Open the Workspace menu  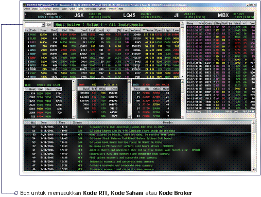point(91,9)
